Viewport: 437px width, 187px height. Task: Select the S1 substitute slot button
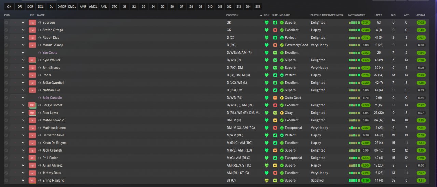click(124, 6)
